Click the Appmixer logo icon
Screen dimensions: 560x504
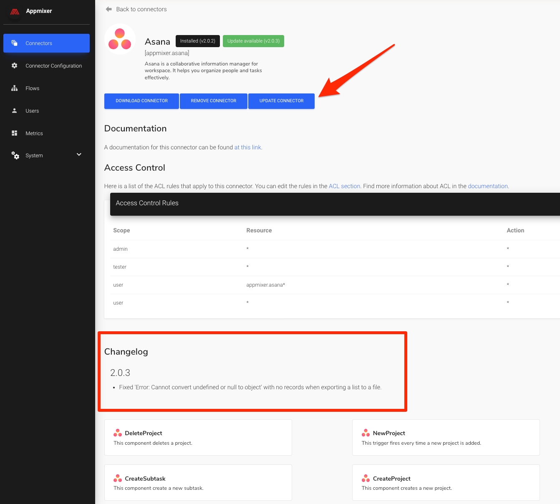click(15, 12)
